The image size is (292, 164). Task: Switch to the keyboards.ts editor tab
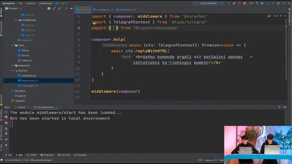click(x=127, y=10)
